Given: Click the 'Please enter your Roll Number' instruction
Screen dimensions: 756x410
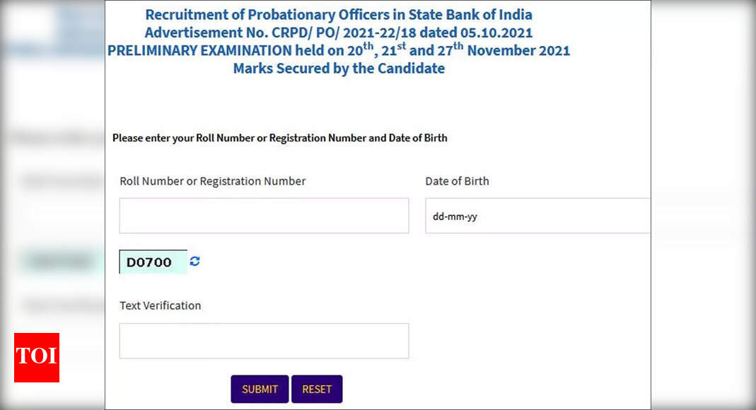Looking at the screenshot, I should [279, 138].
